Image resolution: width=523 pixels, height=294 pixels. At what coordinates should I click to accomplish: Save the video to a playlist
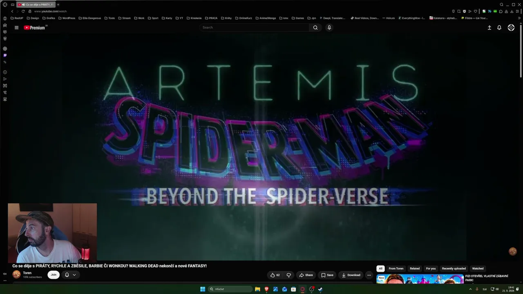327,275
